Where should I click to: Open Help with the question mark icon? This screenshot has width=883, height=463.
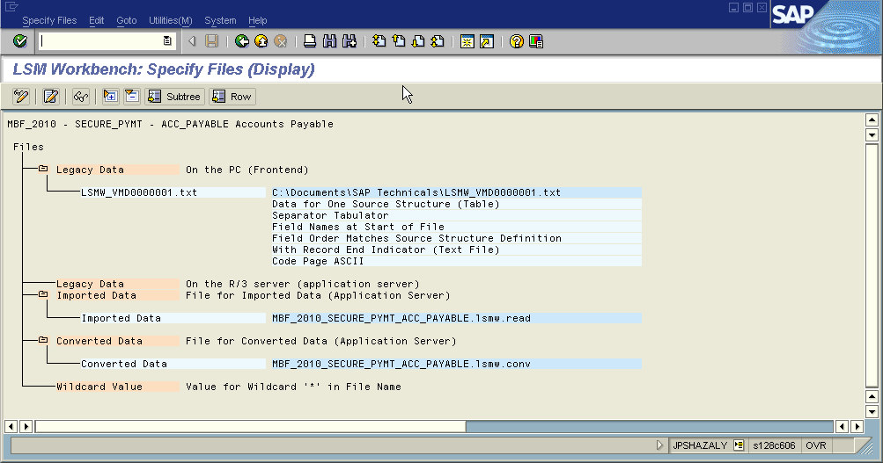517,41
